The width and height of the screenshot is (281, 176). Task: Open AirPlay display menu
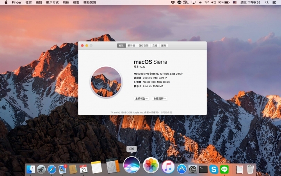(x=194, y=2)
